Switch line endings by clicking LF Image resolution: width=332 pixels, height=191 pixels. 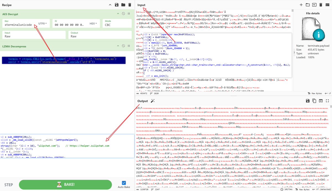329,93
